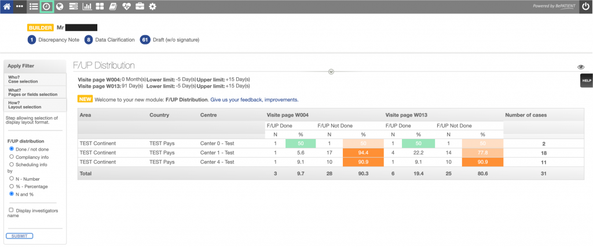The width and height of the screenshot is (593, 247).
Task: Open What? Pages or fields selection
Action: pyautogui.click(x=35, y=92)
